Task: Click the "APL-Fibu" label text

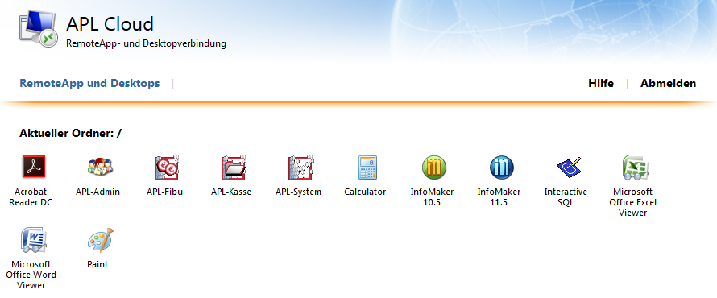Action: point(164,192)
